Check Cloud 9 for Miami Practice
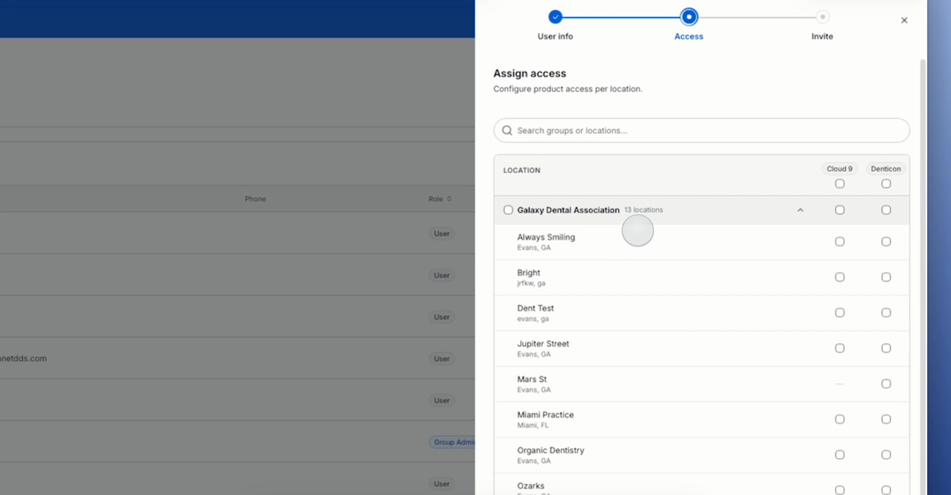 (x=840, y=420)
